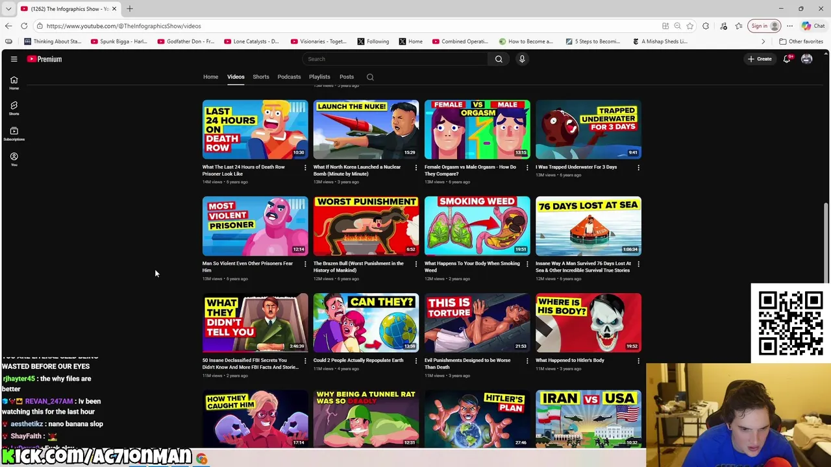Open the 'A Mishap Sheds Li...' bookmark
The image size is (831, 467).
pos(660,42)
